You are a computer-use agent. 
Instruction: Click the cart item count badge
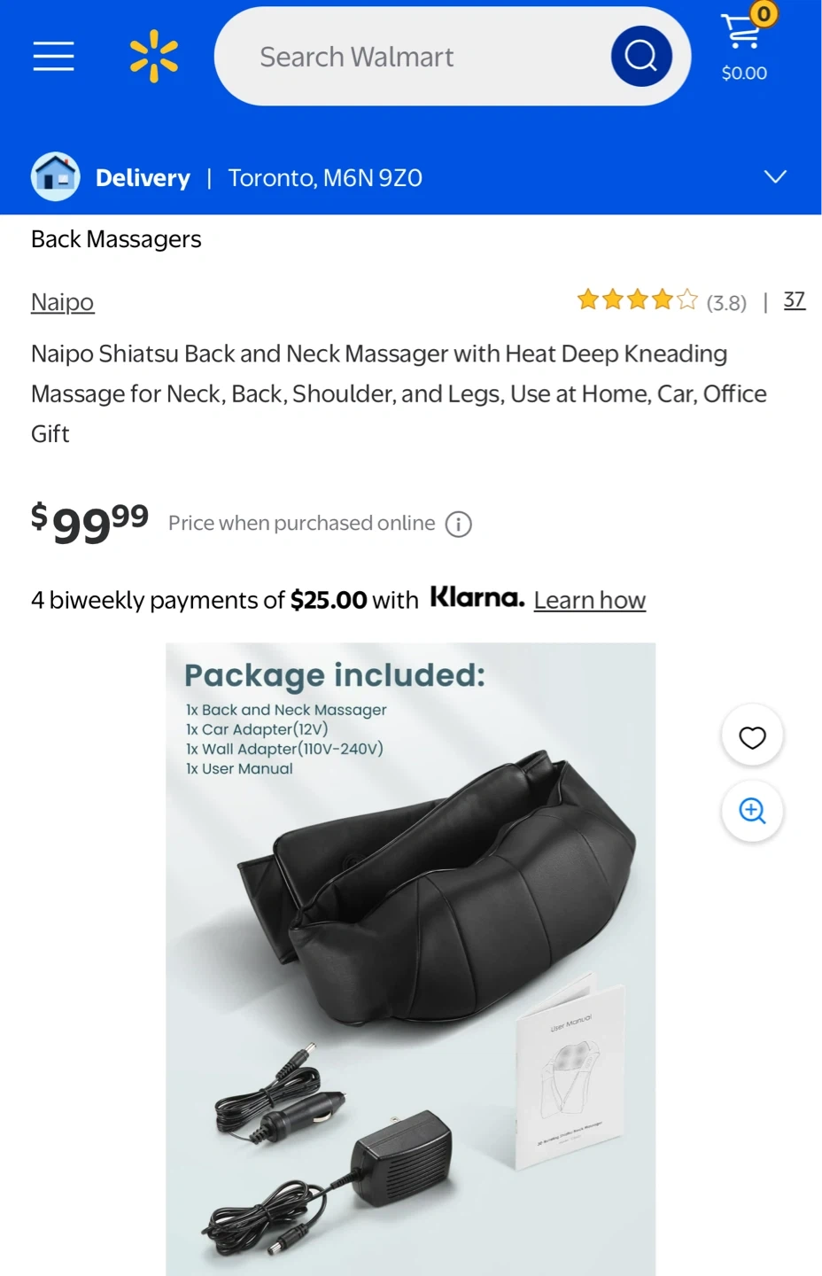click(764, 13)
